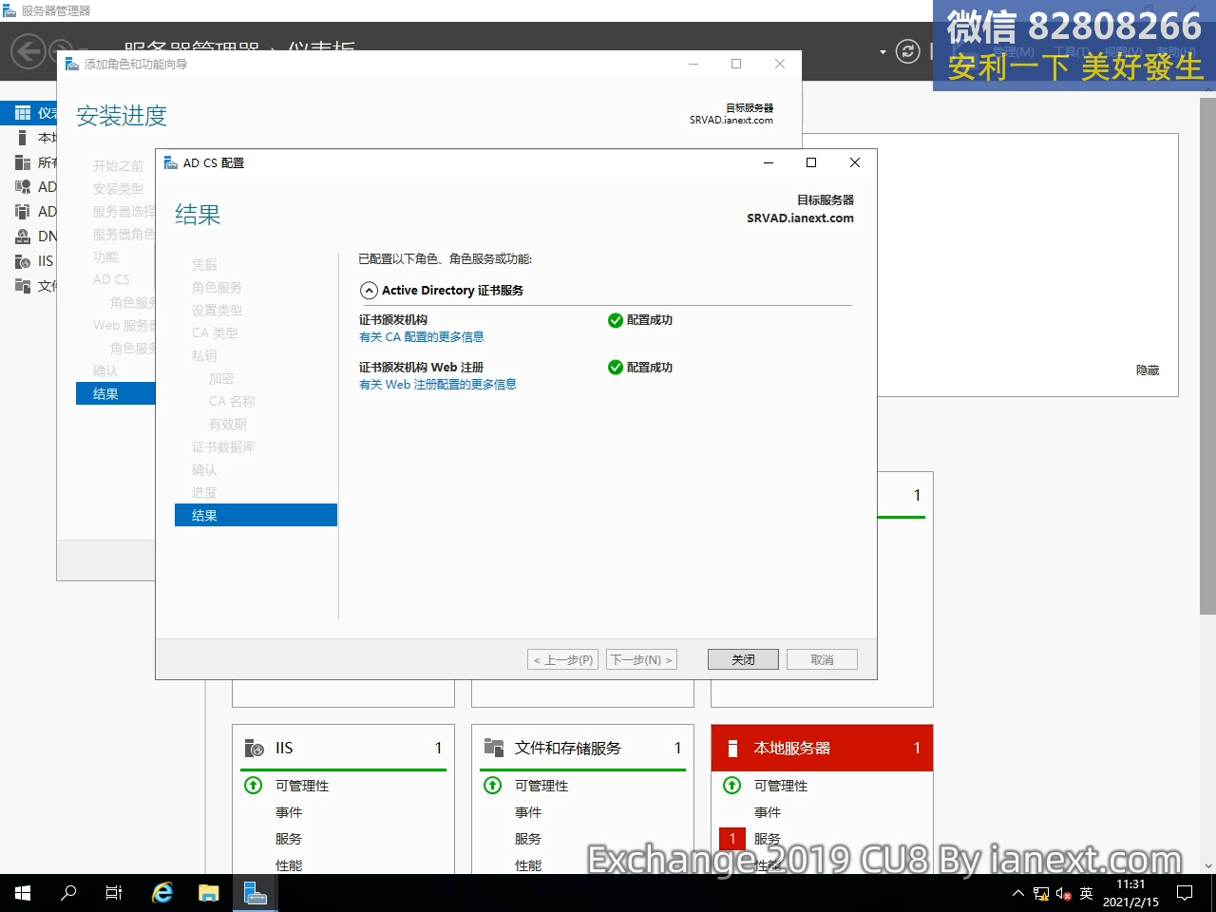This screenshot has height=912, width=1216.
Task: Click the 关闭 button in AD CS dialog
Action: (x=743, y=659)
